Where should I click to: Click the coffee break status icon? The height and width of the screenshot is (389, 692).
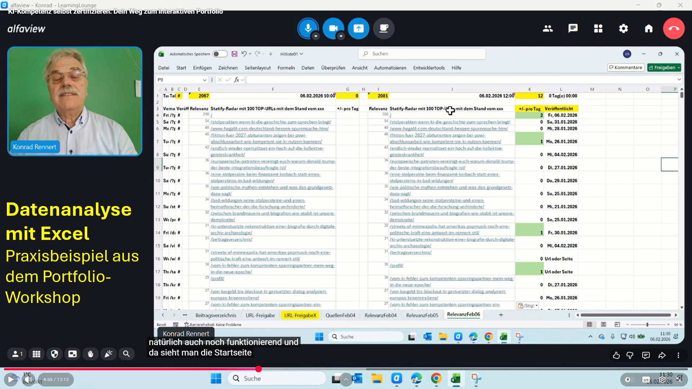(383, 28)
